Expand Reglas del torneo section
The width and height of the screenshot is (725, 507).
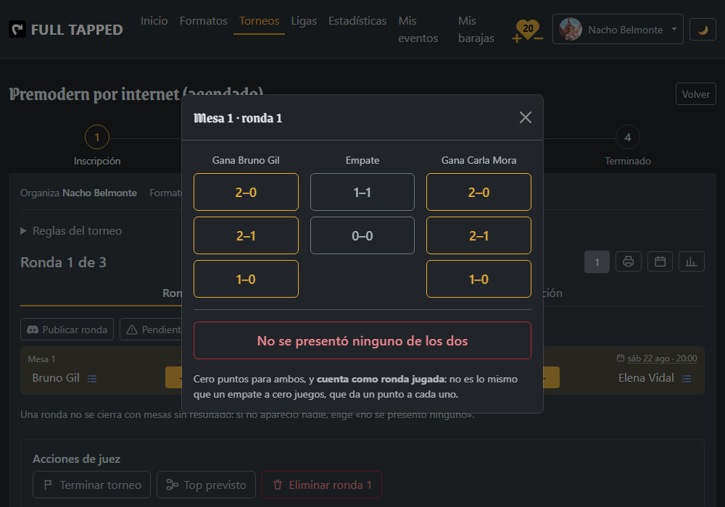[71, 231]
